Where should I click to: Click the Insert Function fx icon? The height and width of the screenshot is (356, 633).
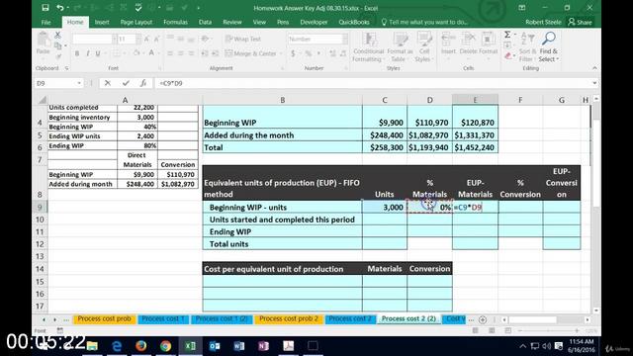(143, 83)
